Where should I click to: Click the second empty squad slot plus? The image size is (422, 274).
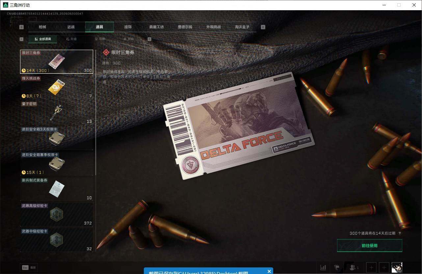pos(383,267)
